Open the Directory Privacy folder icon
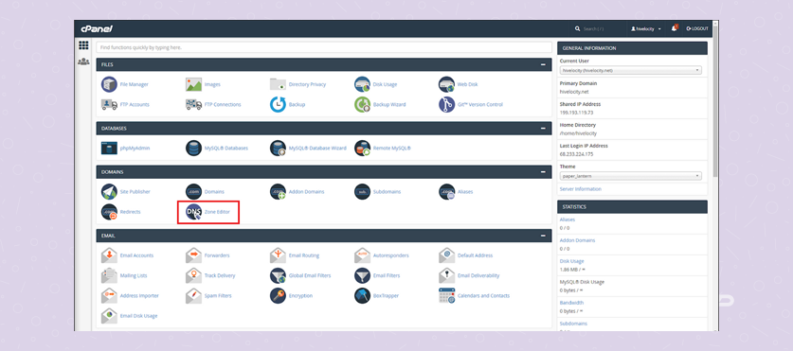Viewport: 793px width, 351px height. [x=279, y=84]
